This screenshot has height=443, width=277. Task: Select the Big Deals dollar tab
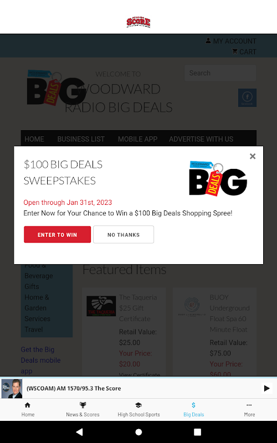click(x=193, y=409)
